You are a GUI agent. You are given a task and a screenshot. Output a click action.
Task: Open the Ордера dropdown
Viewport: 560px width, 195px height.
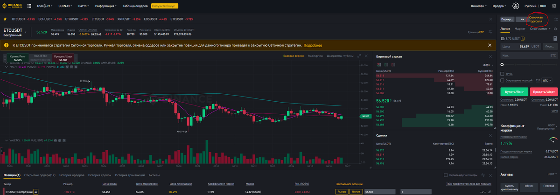500,6
